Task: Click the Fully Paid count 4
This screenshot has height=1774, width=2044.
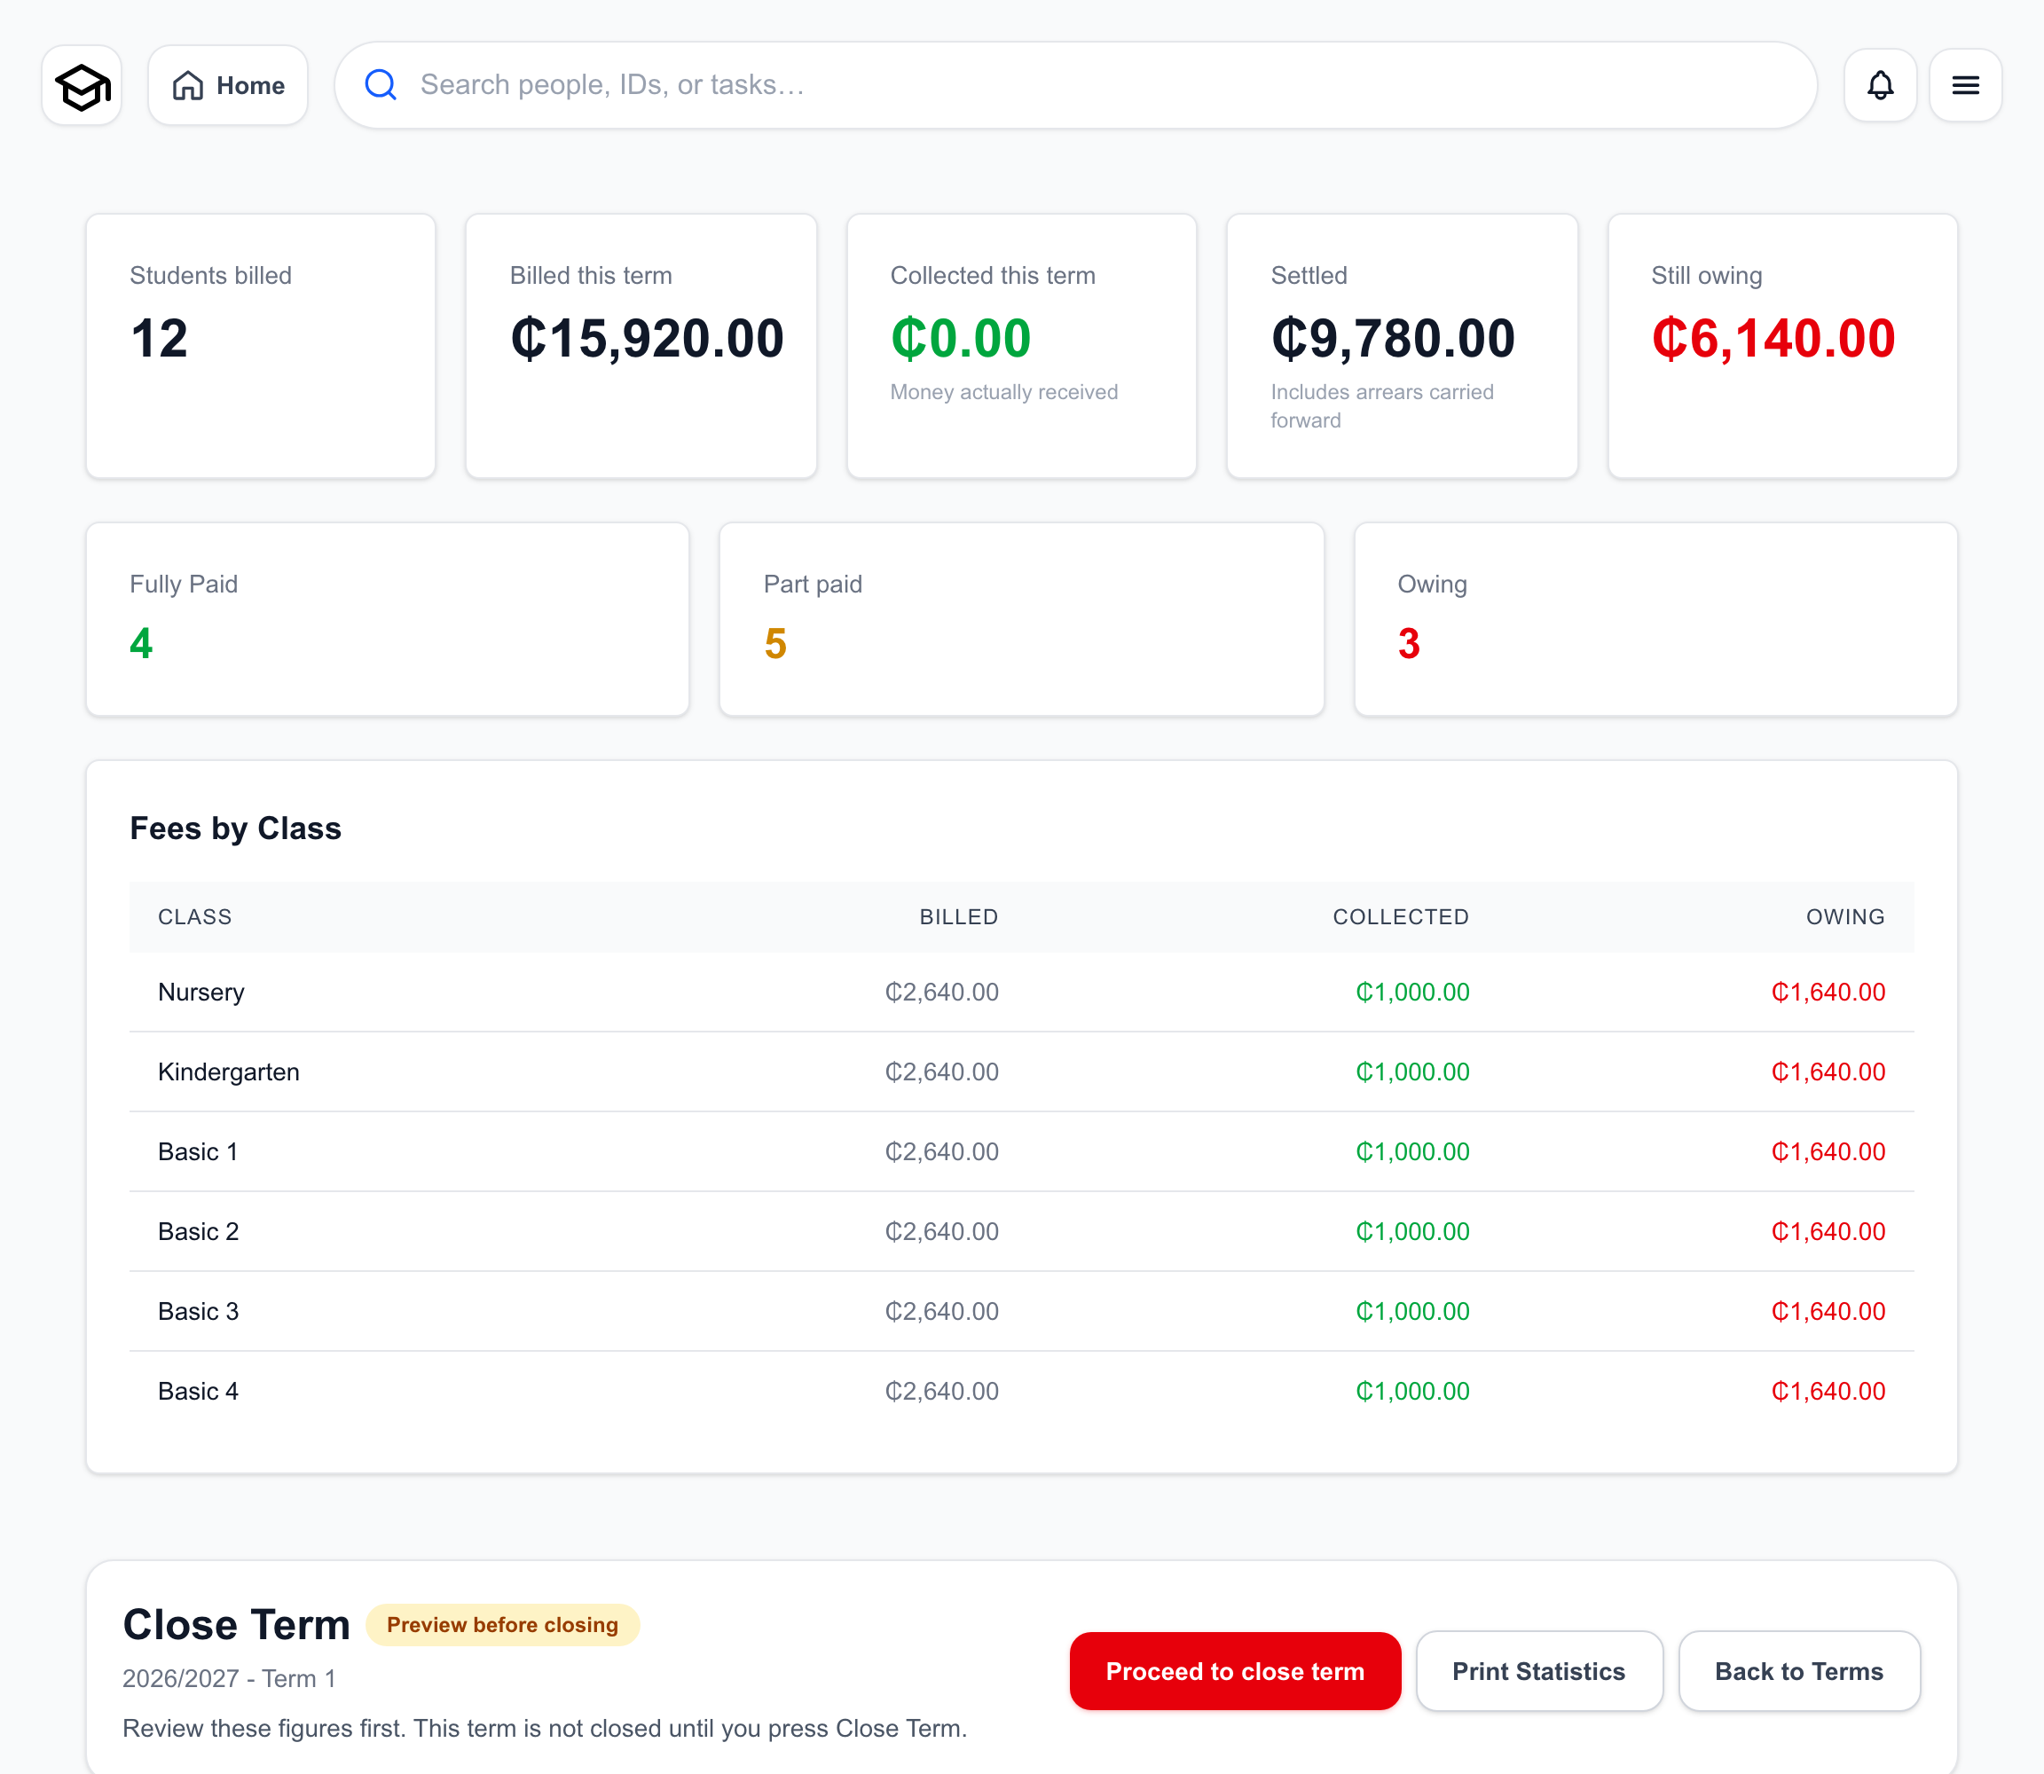Action: [x=142, y=643]
